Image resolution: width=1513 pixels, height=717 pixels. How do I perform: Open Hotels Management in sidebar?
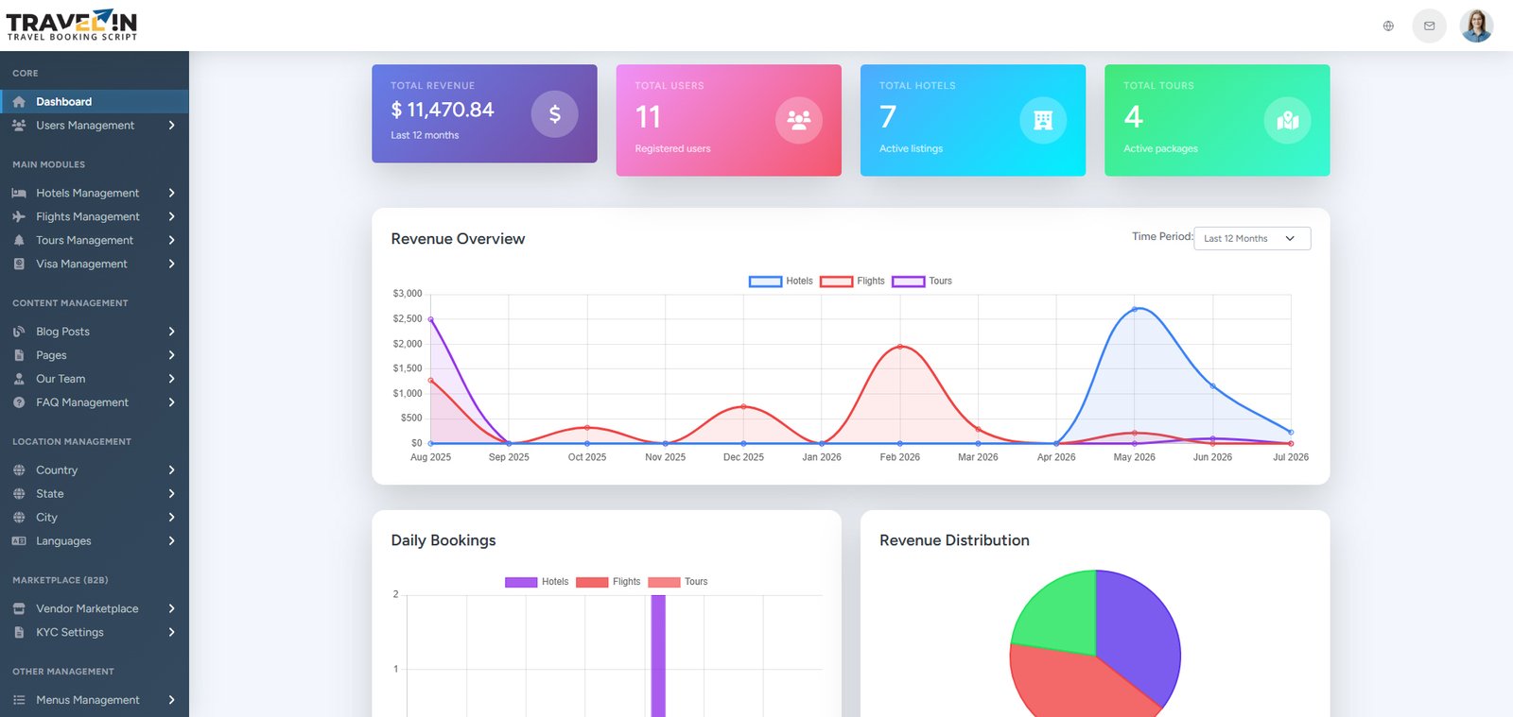tap(95, 193)
